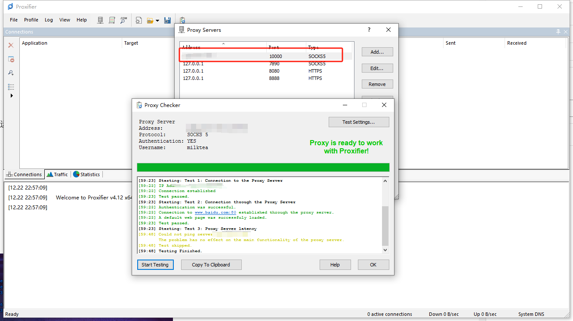Close the Proxy Servers dialog
Image resolution: width=573 pixels, height=321 pixels.
[x=388, y=30]
